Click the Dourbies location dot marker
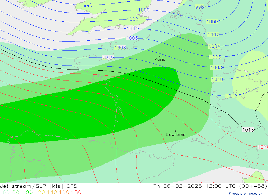 tap(176, 131)
